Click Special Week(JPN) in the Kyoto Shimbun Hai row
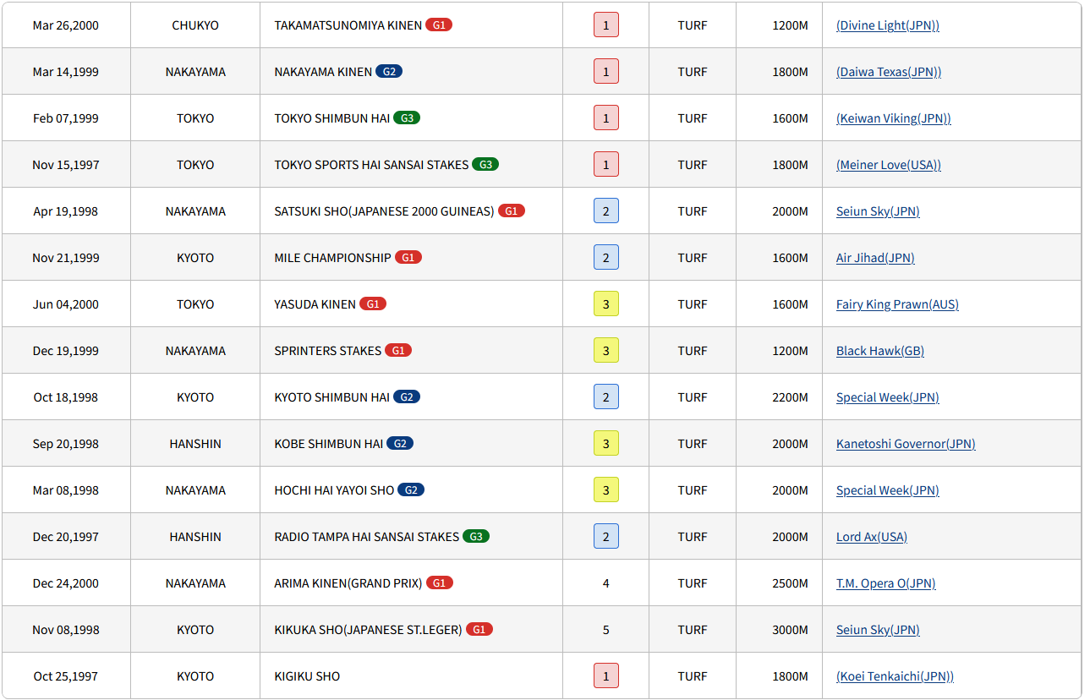Image resolution: width=1090 pixels, height=700 pixels. [888, 397]
